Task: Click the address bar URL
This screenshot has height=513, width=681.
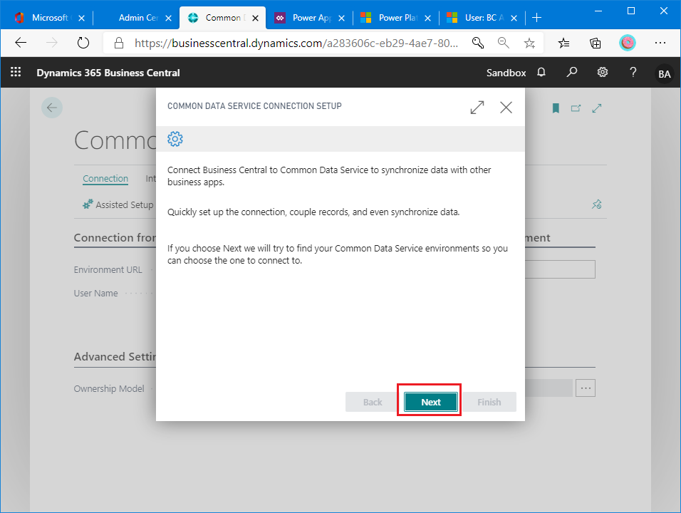Action: click(x=296, y=43)
